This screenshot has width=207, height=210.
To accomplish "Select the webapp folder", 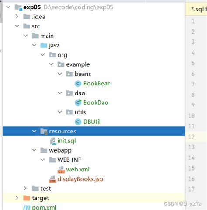I will (60, 150).
